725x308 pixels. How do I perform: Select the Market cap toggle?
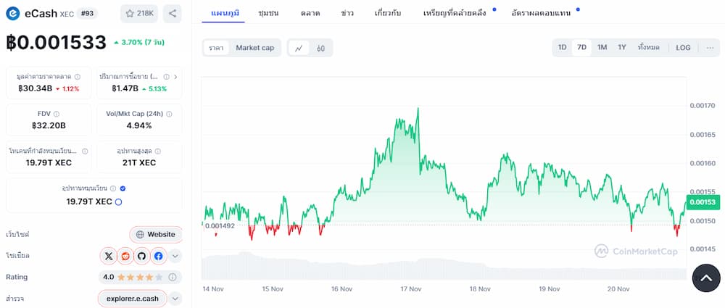pyautogui.click(x=254, y=48)
